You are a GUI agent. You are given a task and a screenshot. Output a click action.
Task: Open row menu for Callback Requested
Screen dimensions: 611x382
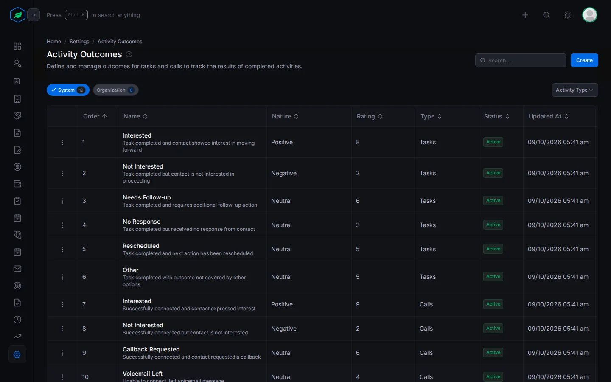tap(62, 353)
